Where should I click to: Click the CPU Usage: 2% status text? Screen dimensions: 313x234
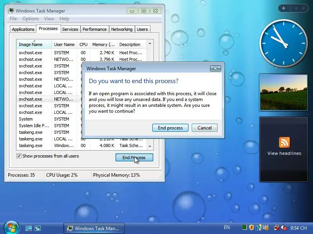click(x=62, y=175)
